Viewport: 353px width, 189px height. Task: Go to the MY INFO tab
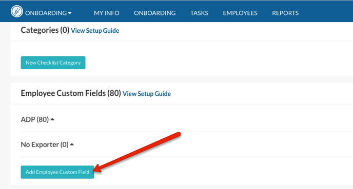coord(107,13)
